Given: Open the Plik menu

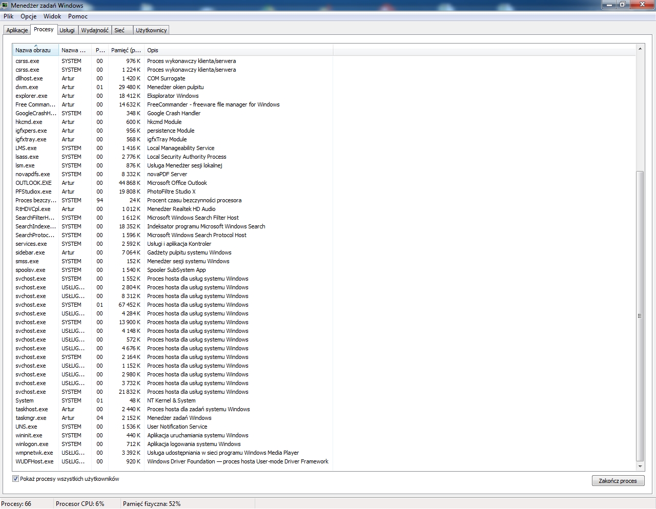Looking at the screenshot, I should (8, 16).
